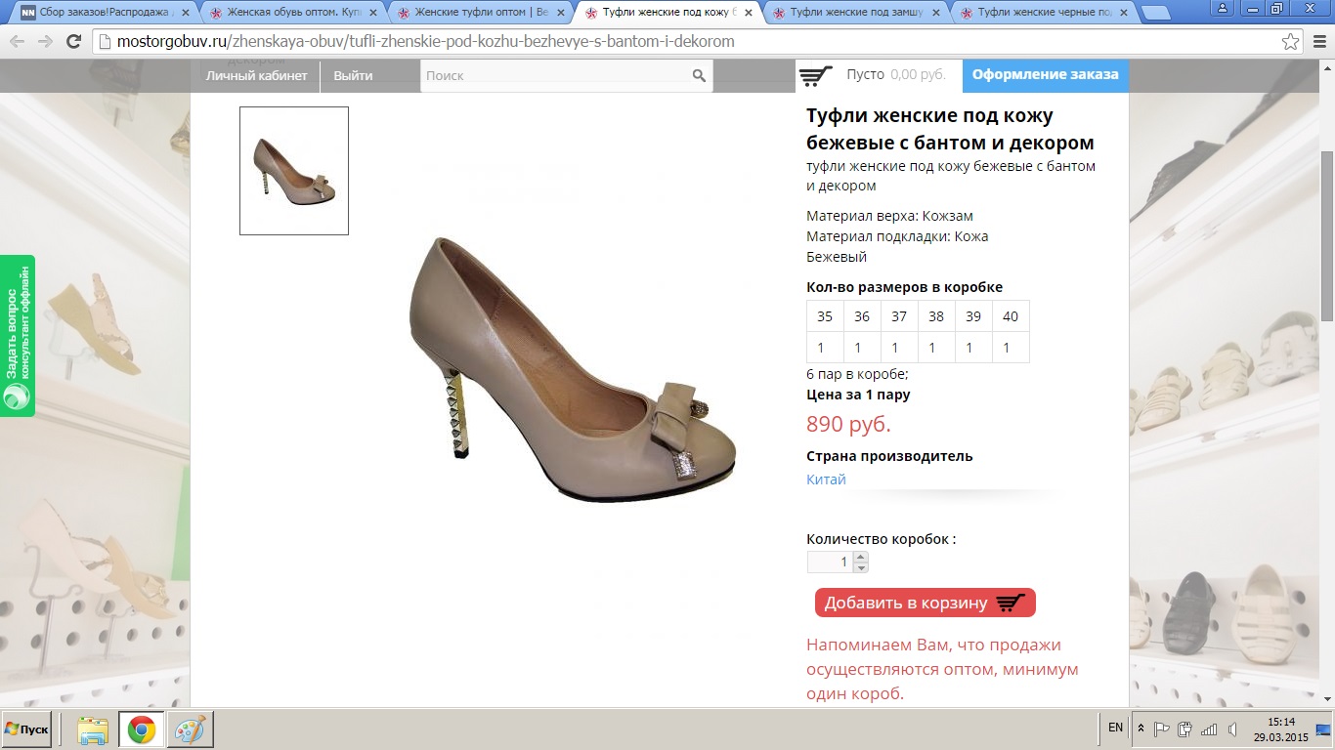This screenshot has width=1335, height=750.
Task: Open network signal status in the tray
Action: pos(1209,729)
